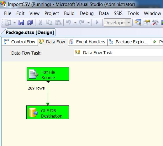This screenshot has height=146, width=163.
Task: Select the green data path arrow connector
Action: point(48,93)
